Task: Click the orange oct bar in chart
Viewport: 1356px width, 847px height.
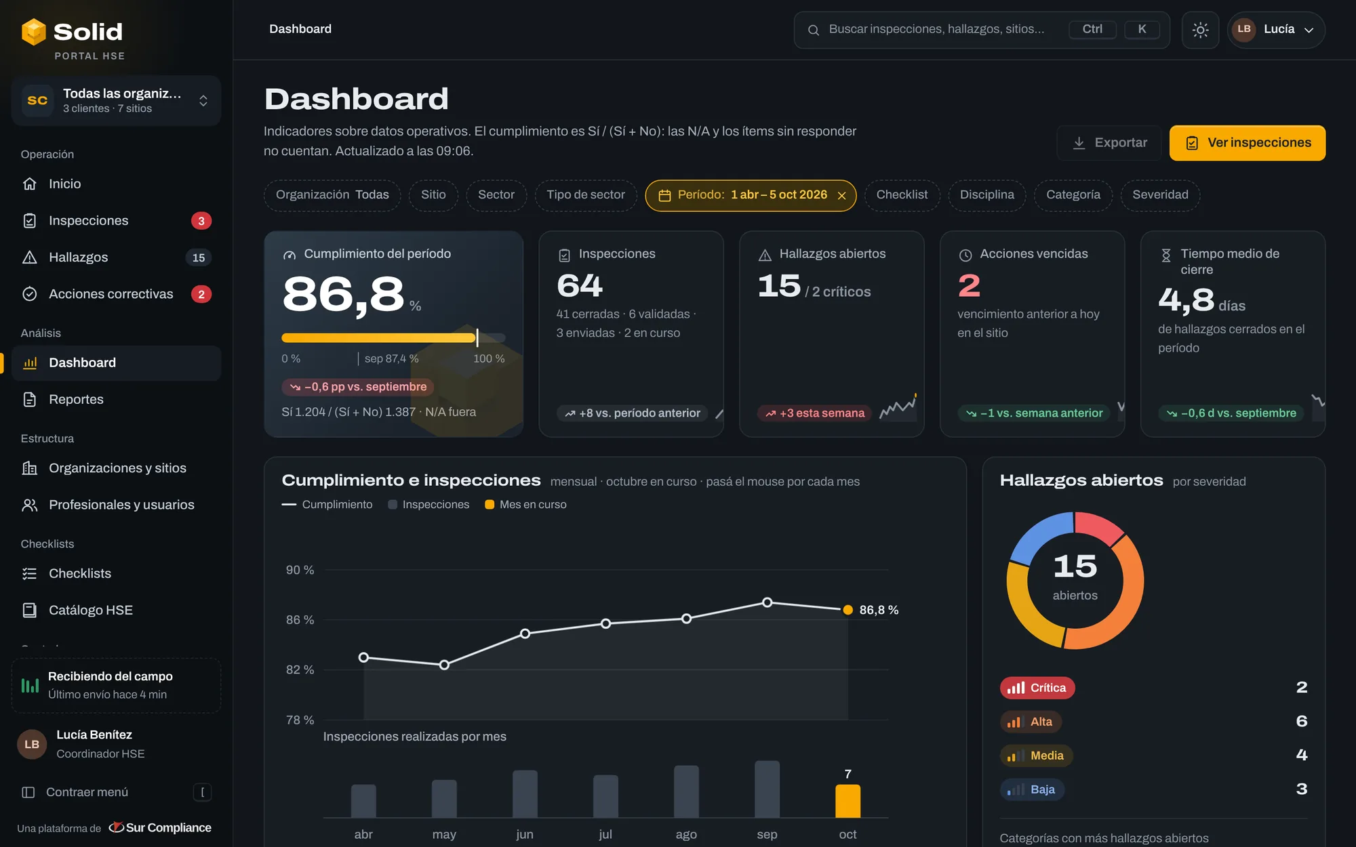Action: [848, 801]
